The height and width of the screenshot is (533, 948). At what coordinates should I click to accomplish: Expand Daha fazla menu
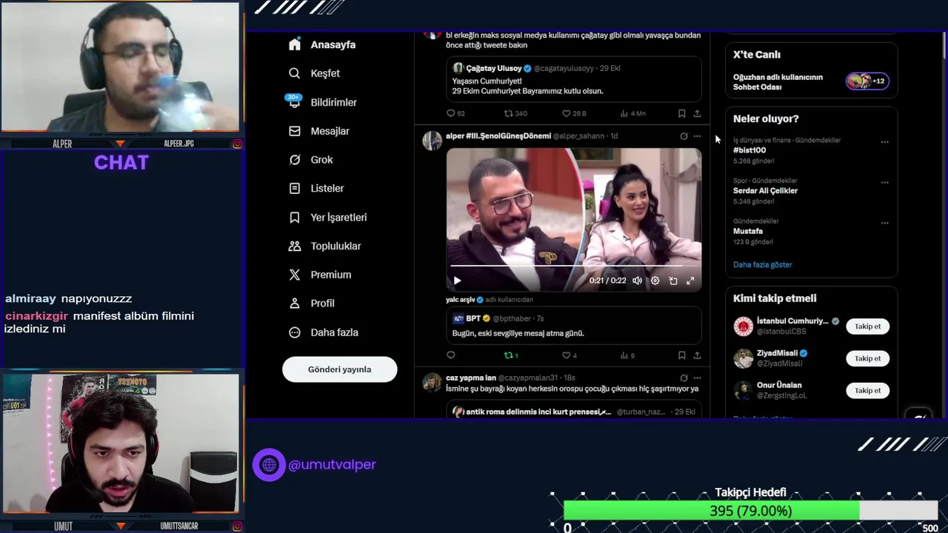click(324, 332)
